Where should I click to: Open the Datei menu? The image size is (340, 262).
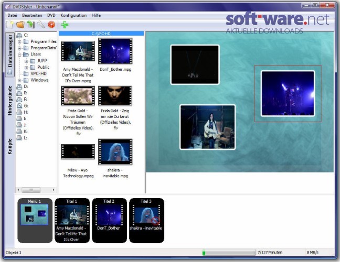coord(12,15)
